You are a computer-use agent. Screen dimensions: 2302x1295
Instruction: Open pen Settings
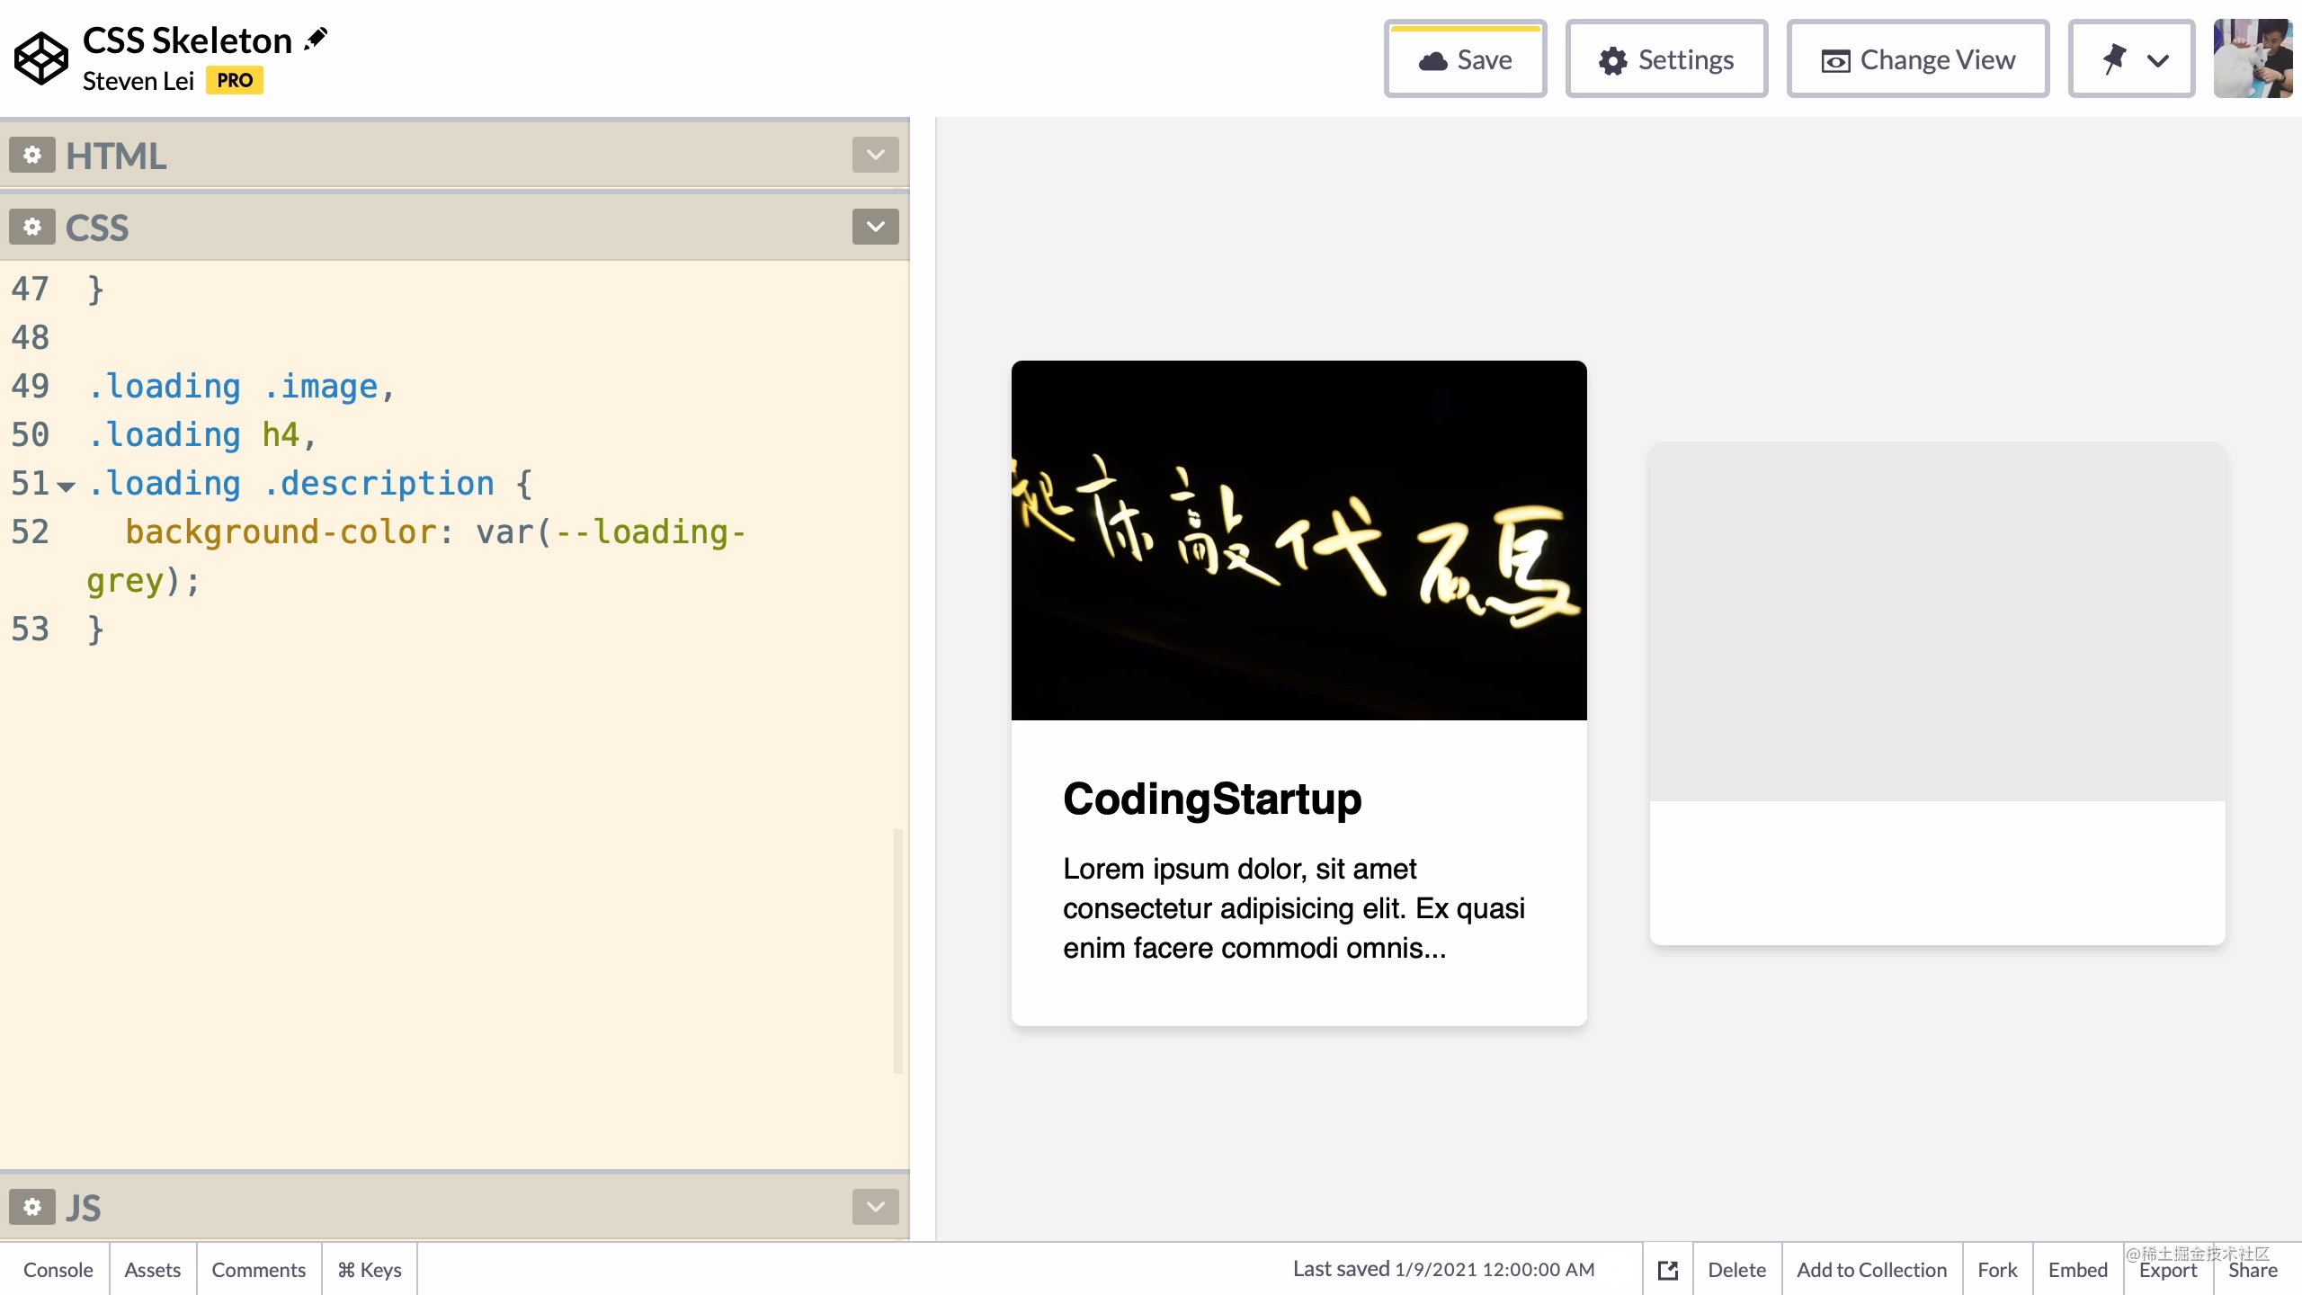(x=1667, y=59)
